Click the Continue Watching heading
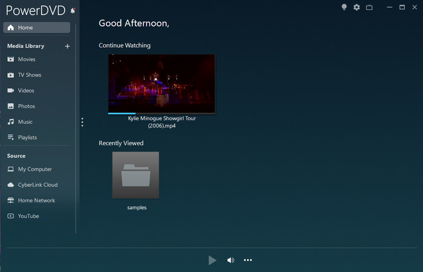Viewport: 423px width, 272px height. (x=124, y=45)
